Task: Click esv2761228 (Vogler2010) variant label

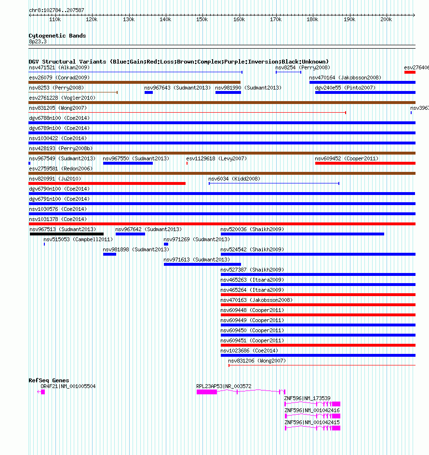Action: coord(62,98)
